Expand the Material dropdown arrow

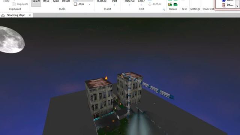[129, 5]
